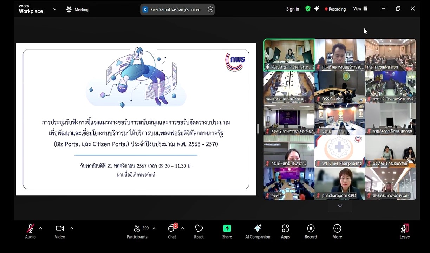Viewport: 430px width, 253px height.
Task: Click the OPDC logo on the shared slide
Action: 235,62
